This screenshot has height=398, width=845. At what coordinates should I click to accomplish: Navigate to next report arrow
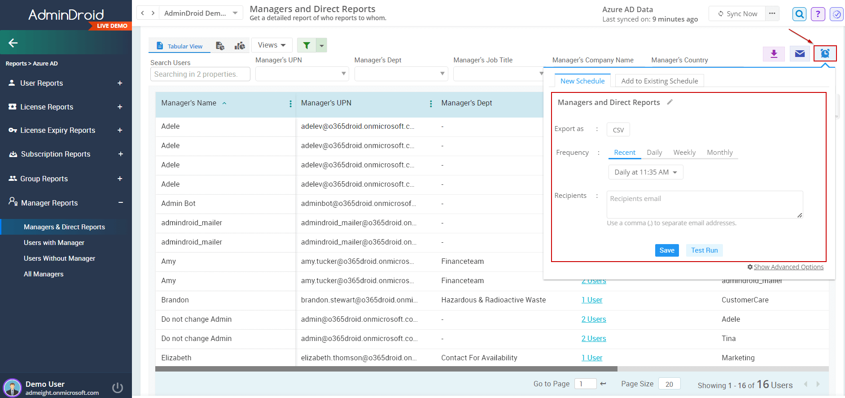tap(153, 13)
